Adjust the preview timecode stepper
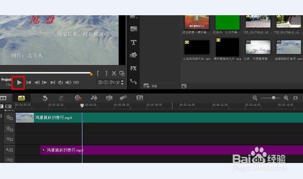Viewport: 303px width, 179px height. click(x=122, y=83)
